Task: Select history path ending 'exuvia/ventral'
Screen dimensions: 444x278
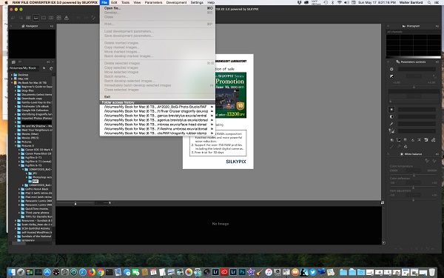Action: pos(158,116)
